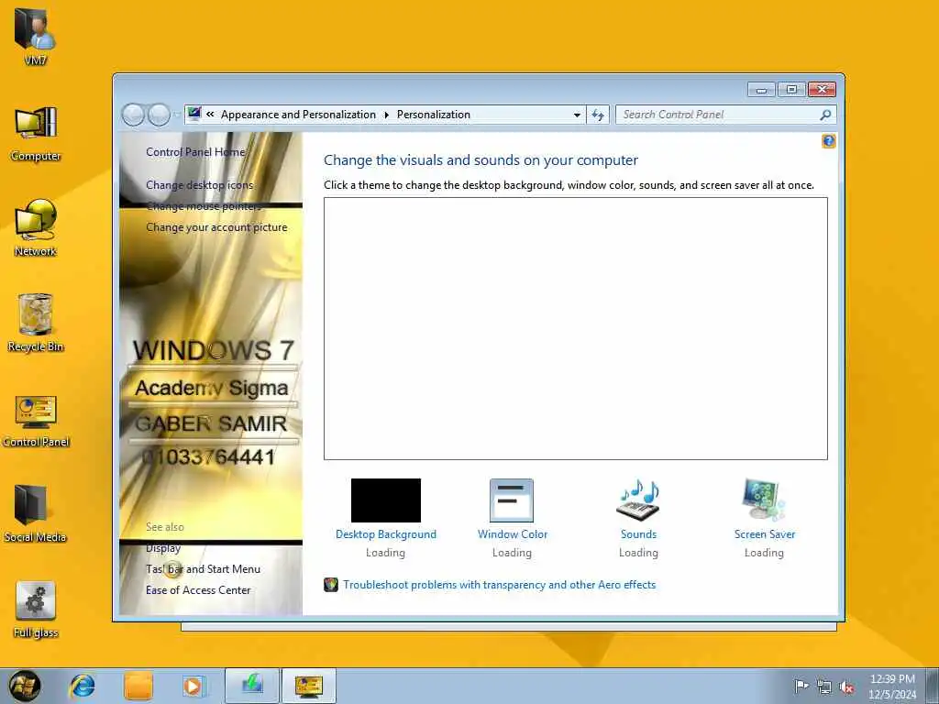Viewport: 939px width, 704px height.
Task: Open the Sounds text link
Action: click(638, 534)
